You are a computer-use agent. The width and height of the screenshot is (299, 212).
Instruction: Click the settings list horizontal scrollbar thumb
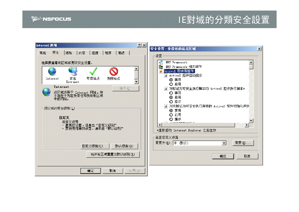click(x=198, y=125)
